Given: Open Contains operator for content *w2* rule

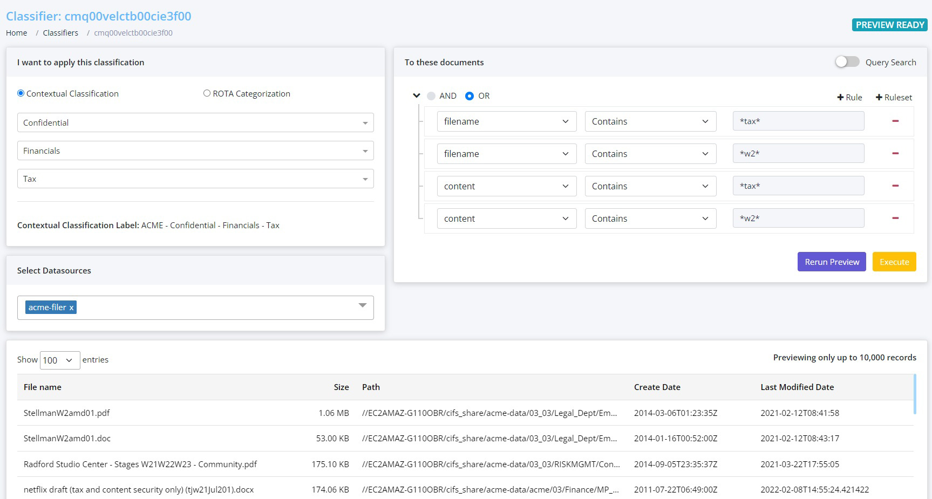Looking at the screenshot, I should coord(650,218).
